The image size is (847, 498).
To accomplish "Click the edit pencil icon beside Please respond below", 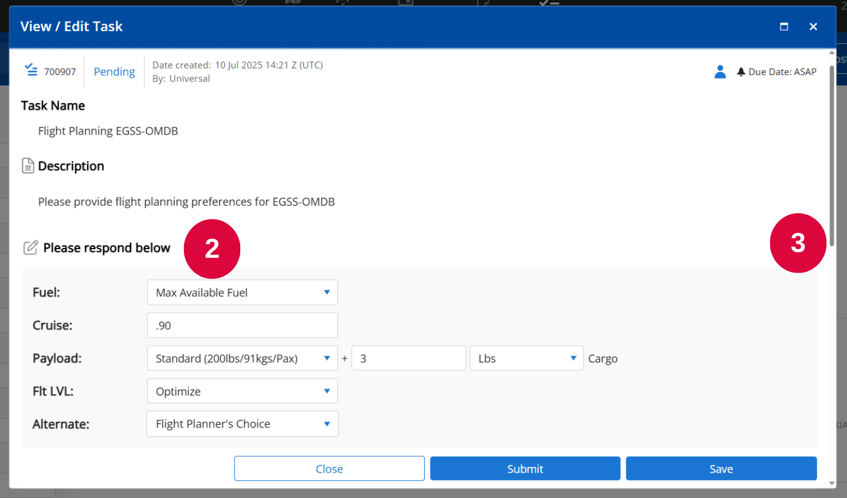I will click(30, 247).
